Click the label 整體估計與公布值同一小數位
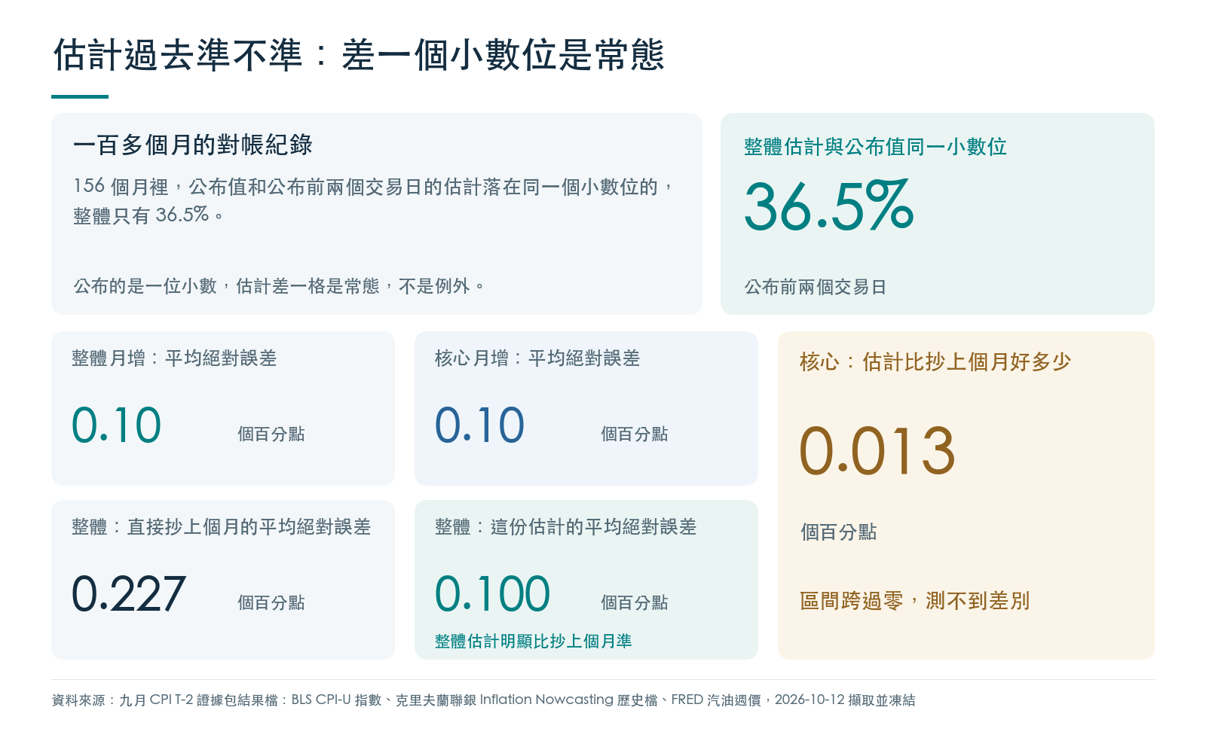1206x753 pixels. (x=875, y=147)
